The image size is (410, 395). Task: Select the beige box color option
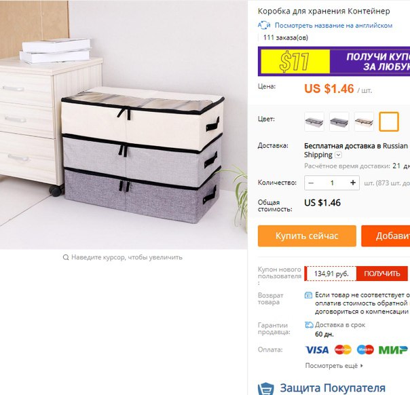364,121
